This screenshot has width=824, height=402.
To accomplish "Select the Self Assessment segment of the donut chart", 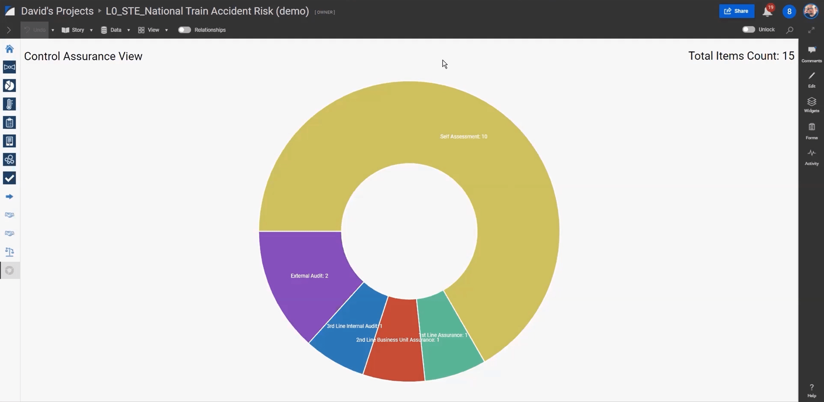I will pyautogui.click(x=463, y=136).
